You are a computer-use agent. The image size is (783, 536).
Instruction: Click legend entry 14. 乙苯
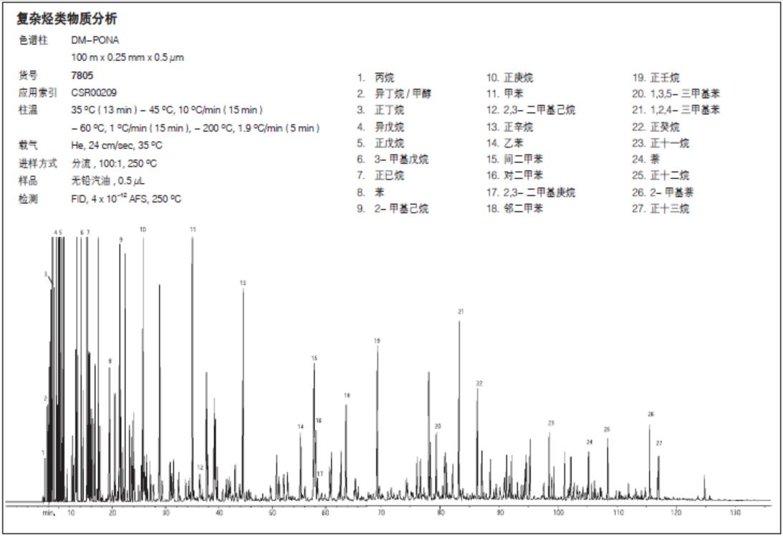pyautogui.click(x=505, y=143)
